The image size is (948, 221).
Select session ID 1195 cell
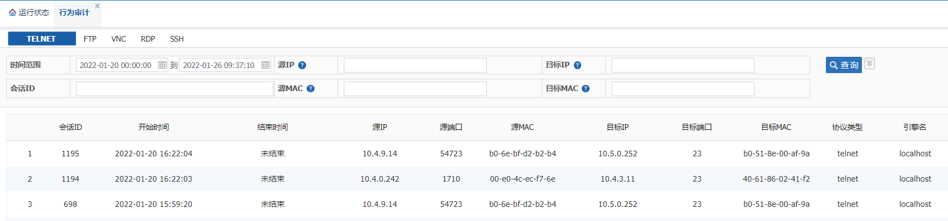pyautogui.click(x=70, y=154)
